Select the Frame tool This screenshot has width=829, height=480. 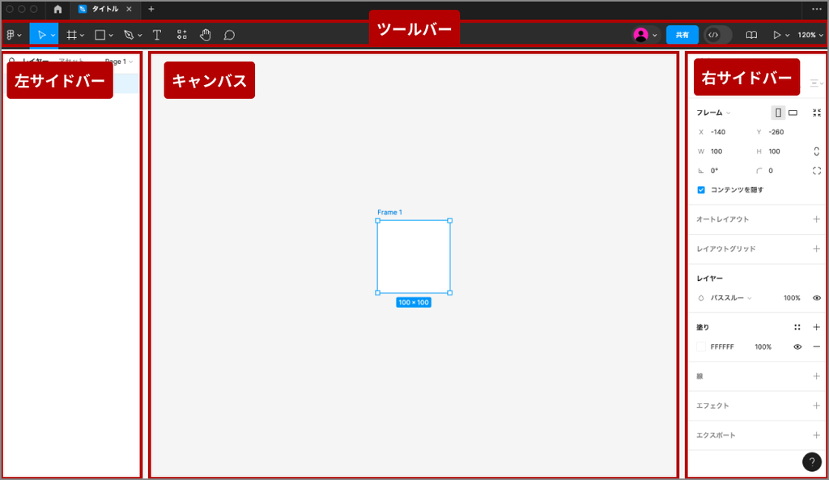point(72,35)
